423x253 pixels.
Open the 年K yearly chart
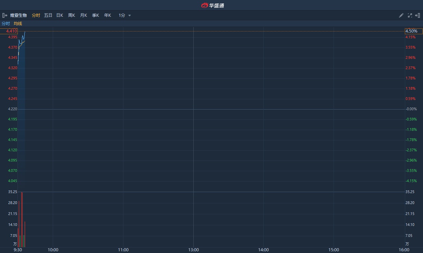tap(108, 15)
